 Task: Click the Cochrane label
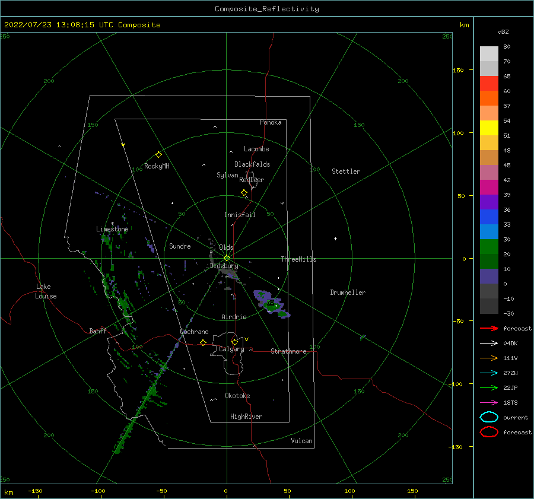coord(194,332)
